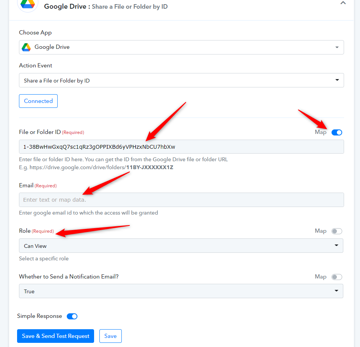Image resolution: width=360 pixels, height=347 pixels.
Task: Expand the Action Event dropdown
Action: [181, 80]
